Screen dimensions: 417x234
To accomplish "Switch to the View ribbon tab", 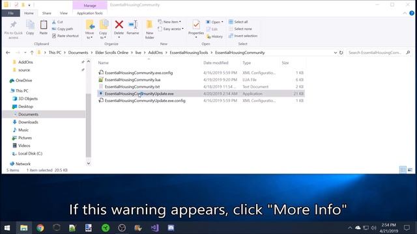I will click(x=64, y=13).
